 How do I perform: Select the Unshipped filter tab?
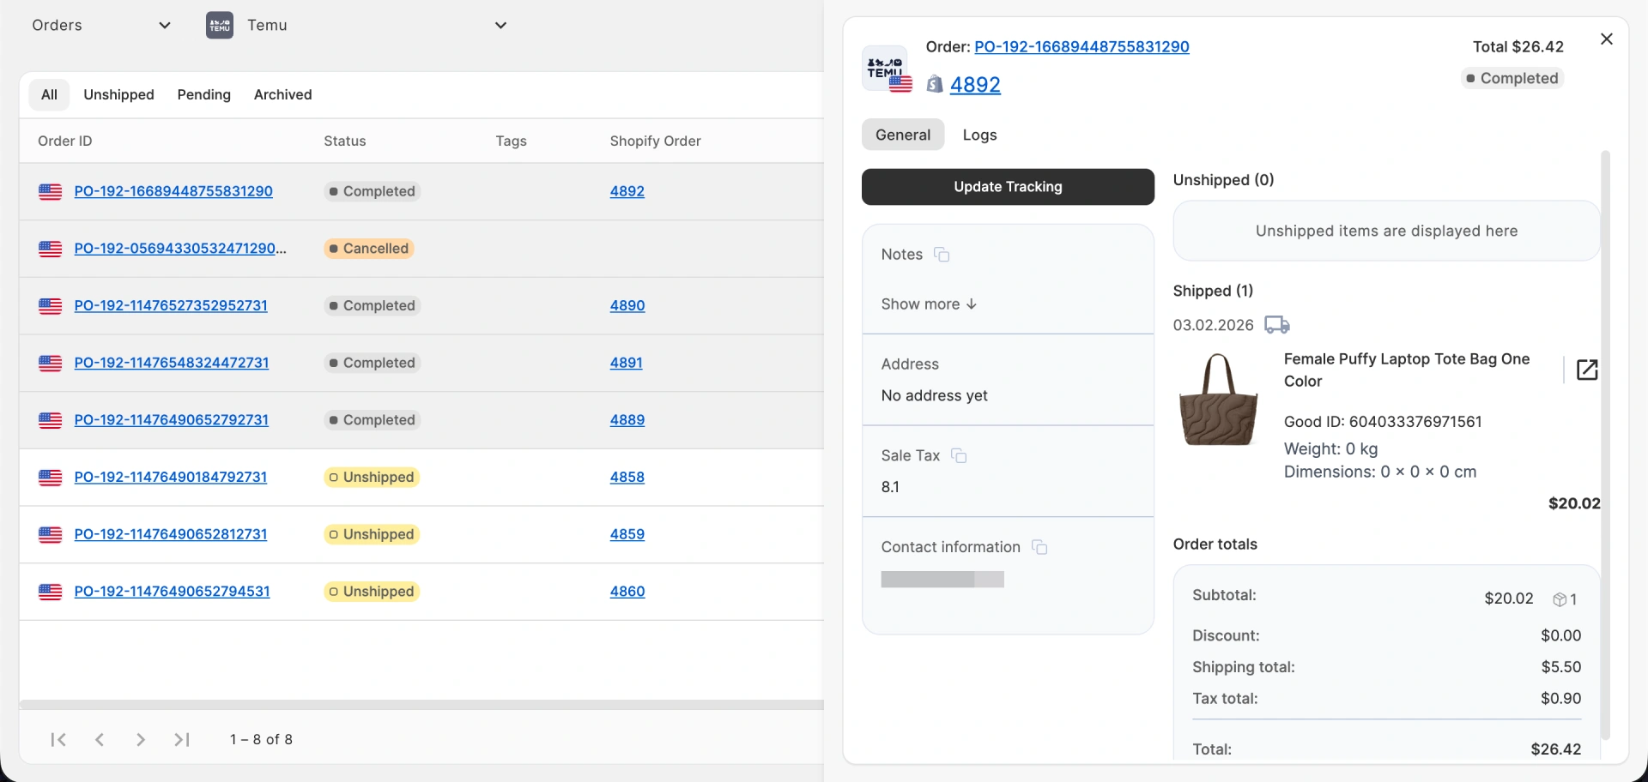pos(118,94)
